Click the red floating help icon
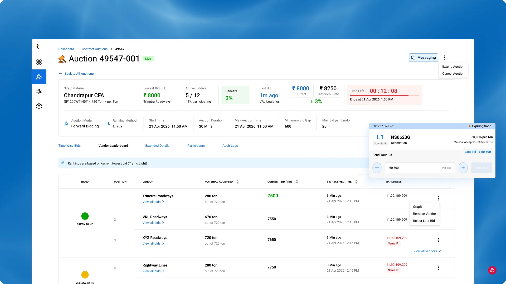 point(492,270)
